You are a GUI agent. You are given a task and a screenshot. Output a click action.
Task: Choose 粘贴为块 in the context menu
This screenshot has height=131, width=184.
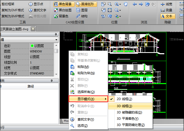pos(86,73)
